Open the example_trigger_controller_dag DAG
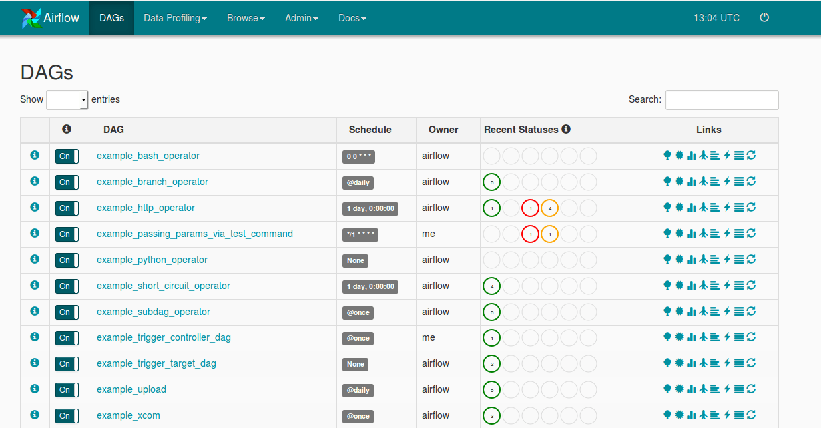 pos(164,337)
